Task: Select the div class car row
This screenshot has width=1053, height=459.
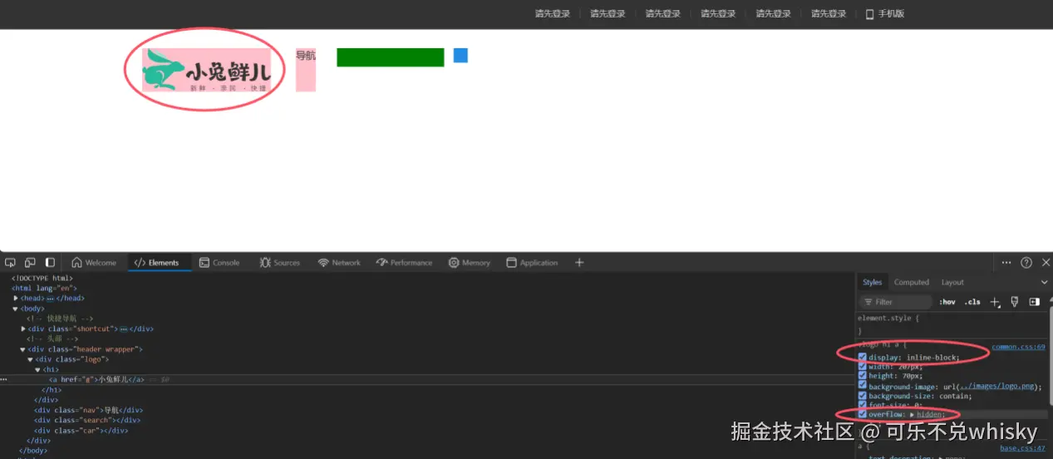Action: [x=81, y=431]
